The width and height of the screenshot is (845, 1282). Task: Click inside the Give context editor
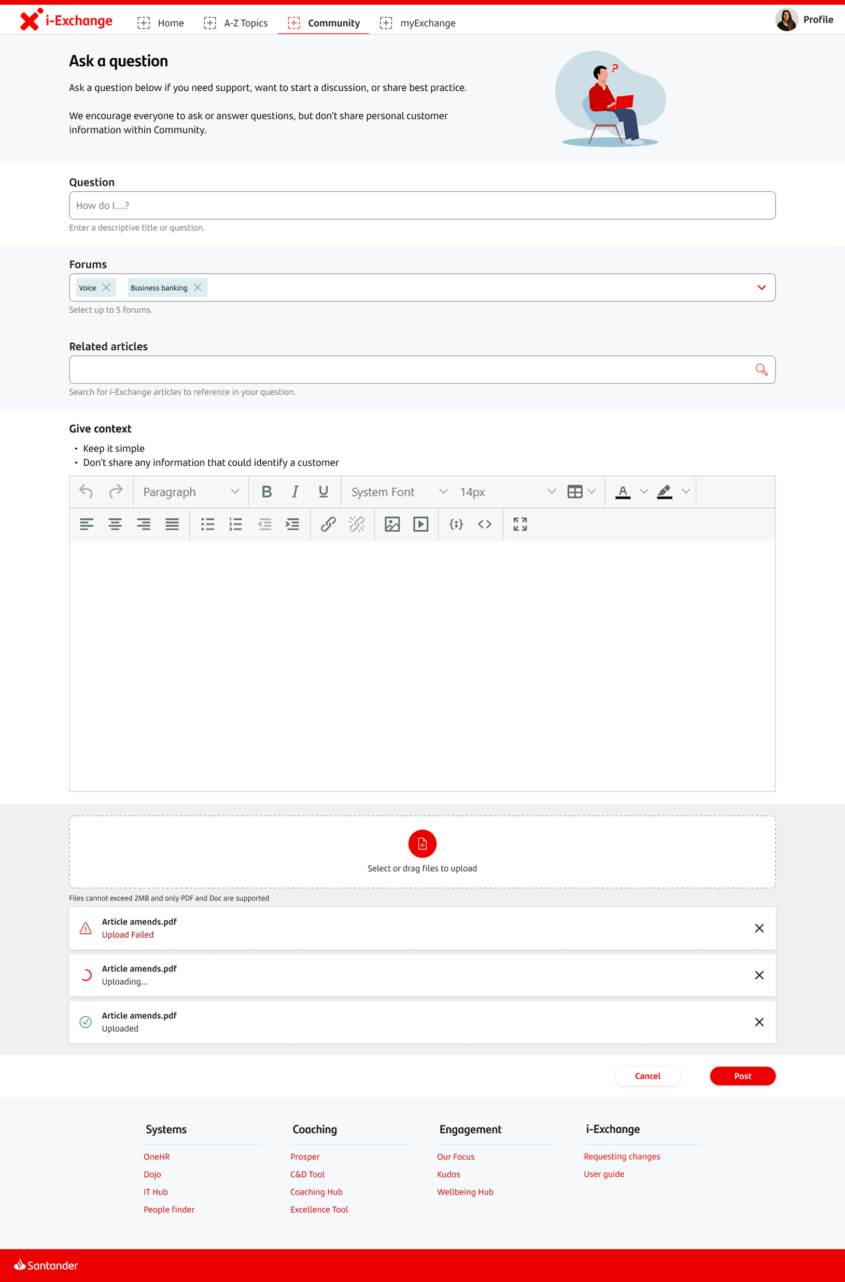(x=422, y=666)
